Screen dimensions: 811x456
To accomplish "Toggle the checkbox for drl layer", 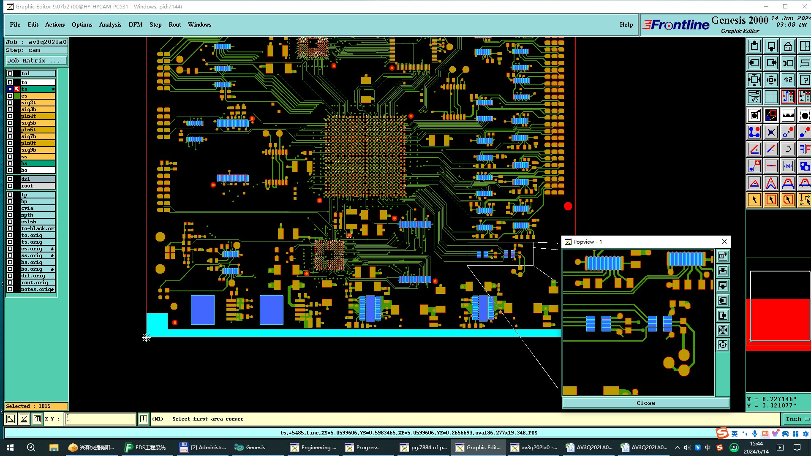I will [10, 179].
